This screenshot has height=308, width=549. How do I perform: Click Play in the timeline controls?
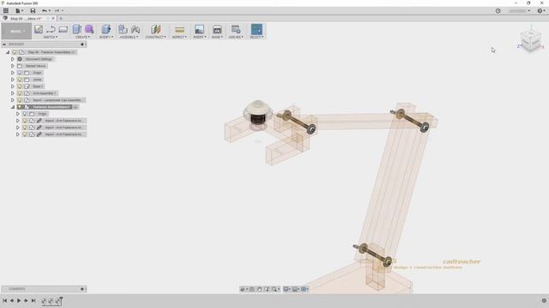19,300
